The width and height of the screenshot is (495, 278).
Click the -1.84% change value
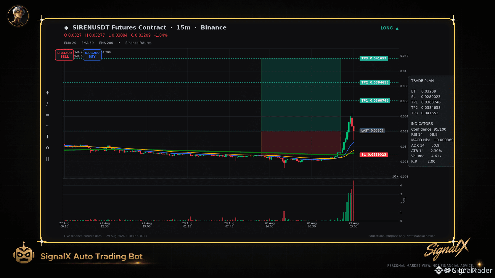click(x=161, y=35)
